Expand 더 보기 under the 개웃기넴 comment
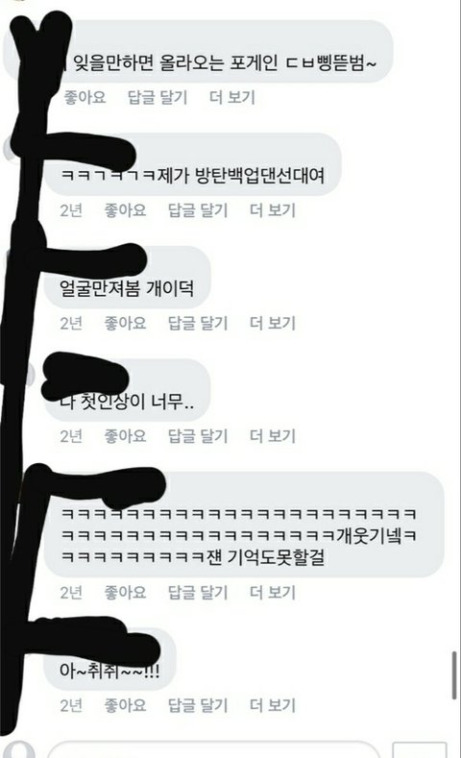 pos(273,592)
